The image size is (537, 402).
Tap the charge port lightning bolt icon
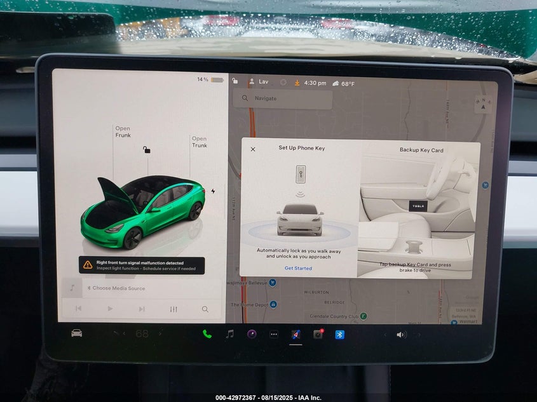[213, 191]
